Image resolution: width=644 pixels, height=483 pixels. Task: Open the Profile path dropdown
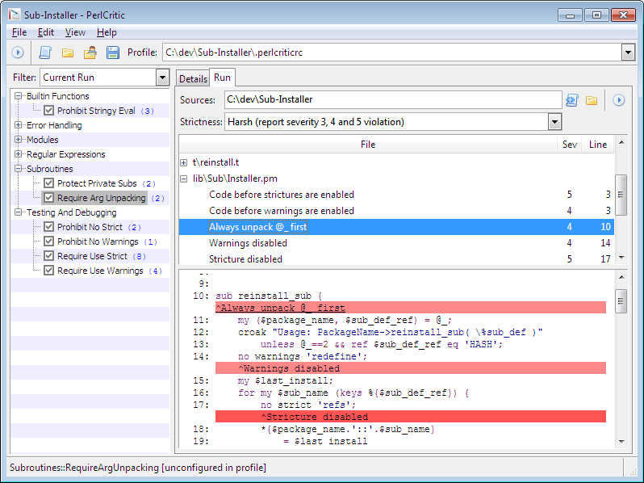tap(628, 52)
